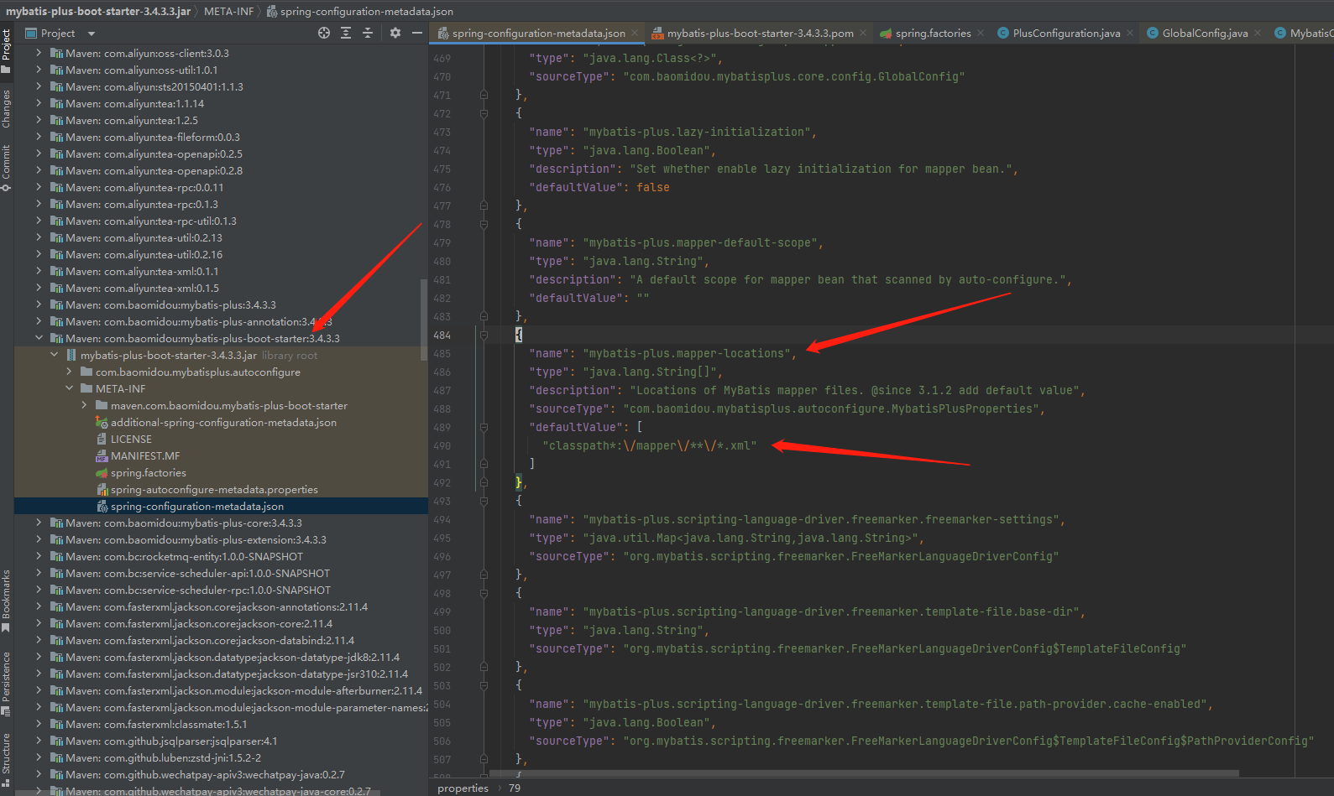Collapse the META-INF folder
The image size is (1334, 796).
point(70,388)
